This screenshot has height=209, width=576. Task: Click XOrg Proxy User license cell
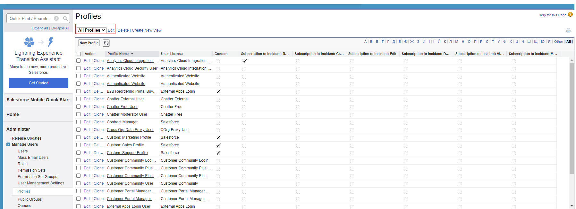[x=175, y=130]
